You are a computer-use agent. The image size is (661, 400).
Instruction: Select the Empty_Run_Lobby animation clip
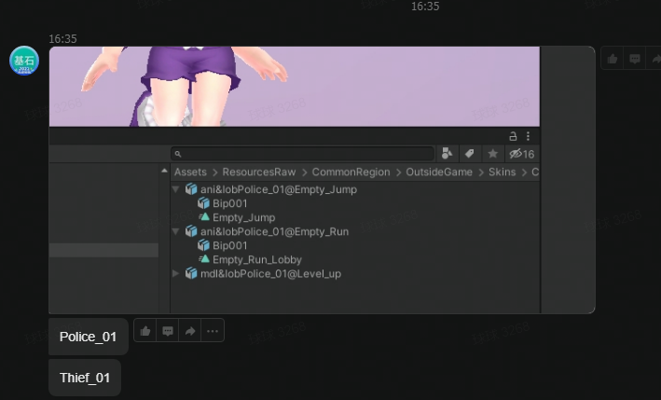click(x=257, y=259)
